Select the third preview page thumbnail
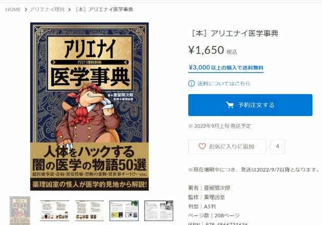 pyautogui.click(x=89, y=211)
